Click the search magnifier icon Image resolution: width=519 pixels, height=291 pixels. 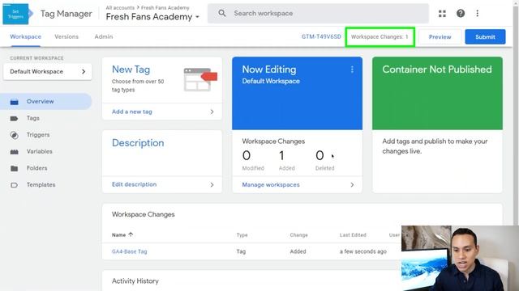(222, 14)
